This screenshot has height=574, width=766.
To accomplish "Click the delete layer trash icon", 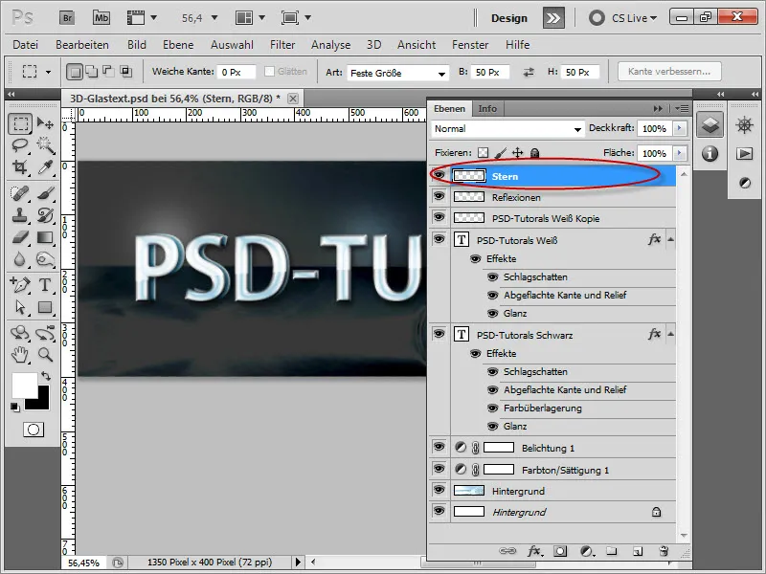I will coord(664,551).
